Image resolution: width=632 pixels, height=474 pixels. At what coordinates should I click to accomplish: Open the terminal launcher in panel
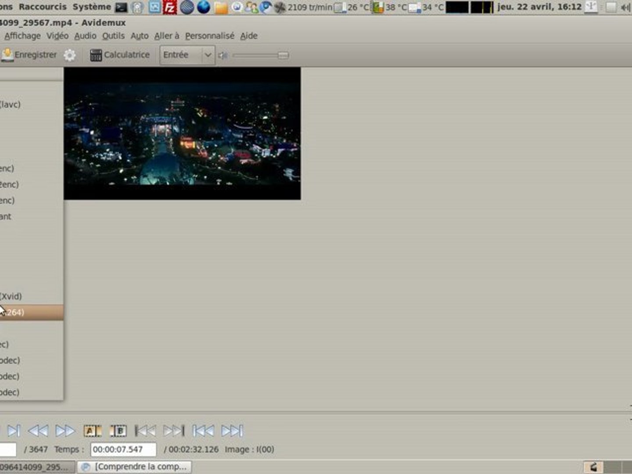click(x=121, y=7)
